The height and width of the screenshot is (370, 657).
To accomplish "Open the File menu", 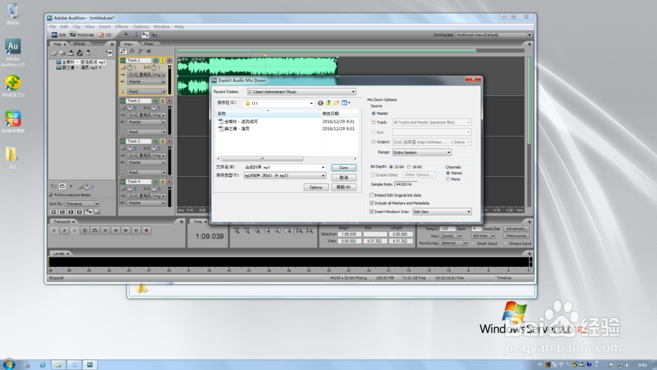I will [53, 26].
